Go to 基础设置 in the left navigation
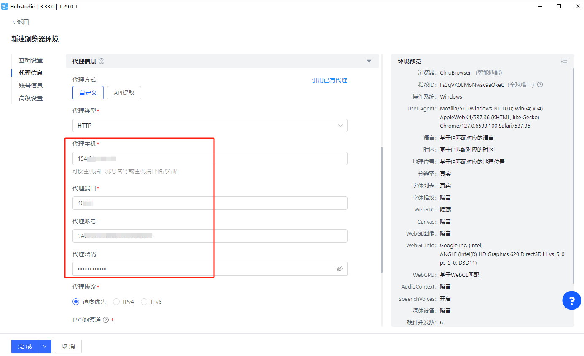This screenshot has height=356, width=584. pos(31,60)
